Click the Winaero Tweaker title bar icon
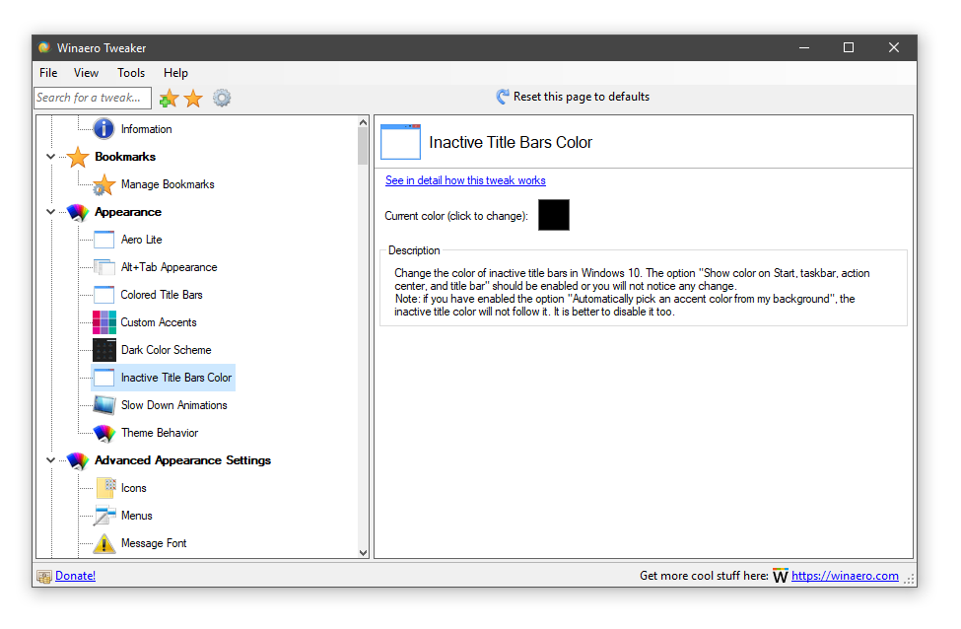The height and width of the screenshot is (629, 961). click(44, 48)
